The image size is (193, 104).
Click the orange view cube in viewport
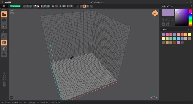[155, 13]
